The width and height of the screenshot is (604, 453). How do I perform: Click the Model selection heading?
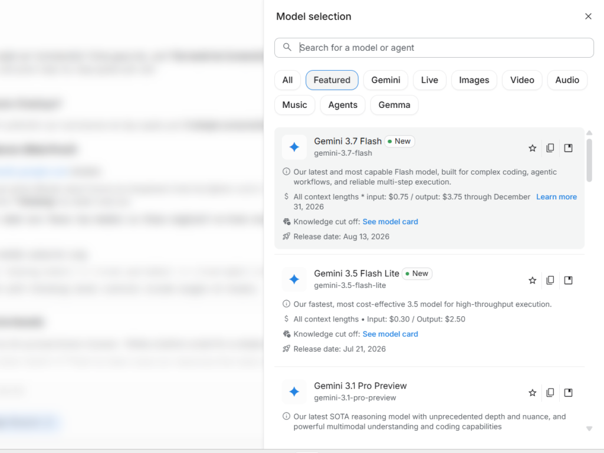coord(314,17)
